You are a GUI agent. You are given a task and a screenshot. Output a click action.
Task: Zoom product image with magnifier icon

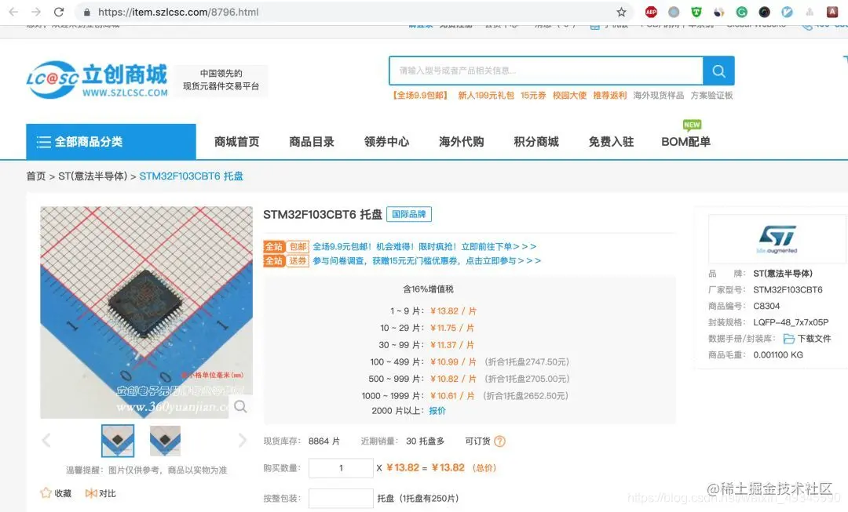[241, 406]
